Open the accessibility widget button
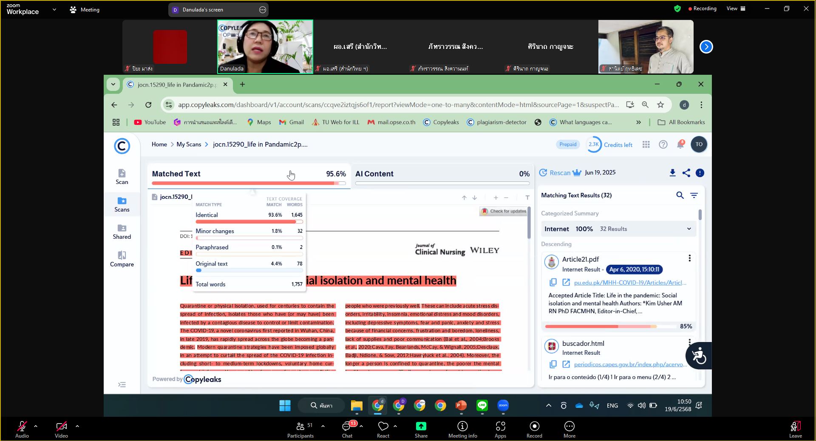This screenshot has width=816, height=441. point(699,356)
